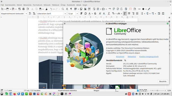This screenshot has width=172, height=96.
Task: Click the Insert Line icon
Action: pos(139,9)
